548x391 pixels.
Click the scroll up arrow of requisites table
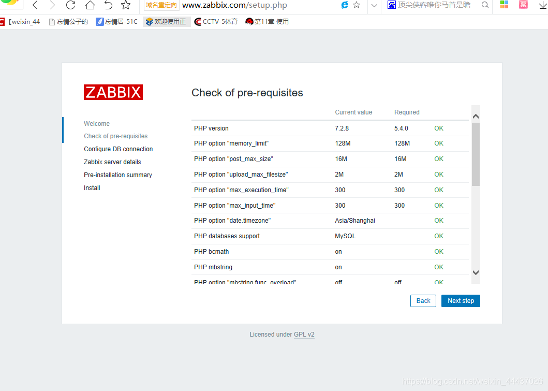tap(476, 116)
